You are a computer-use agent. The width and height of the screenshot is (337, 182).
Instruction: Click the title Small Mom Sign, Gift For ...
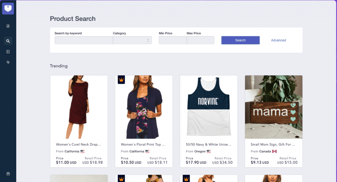tap(273, 144)
